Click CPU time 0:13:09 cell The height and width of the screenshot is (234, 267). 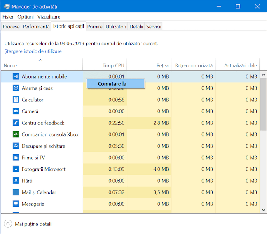(105, 169)
